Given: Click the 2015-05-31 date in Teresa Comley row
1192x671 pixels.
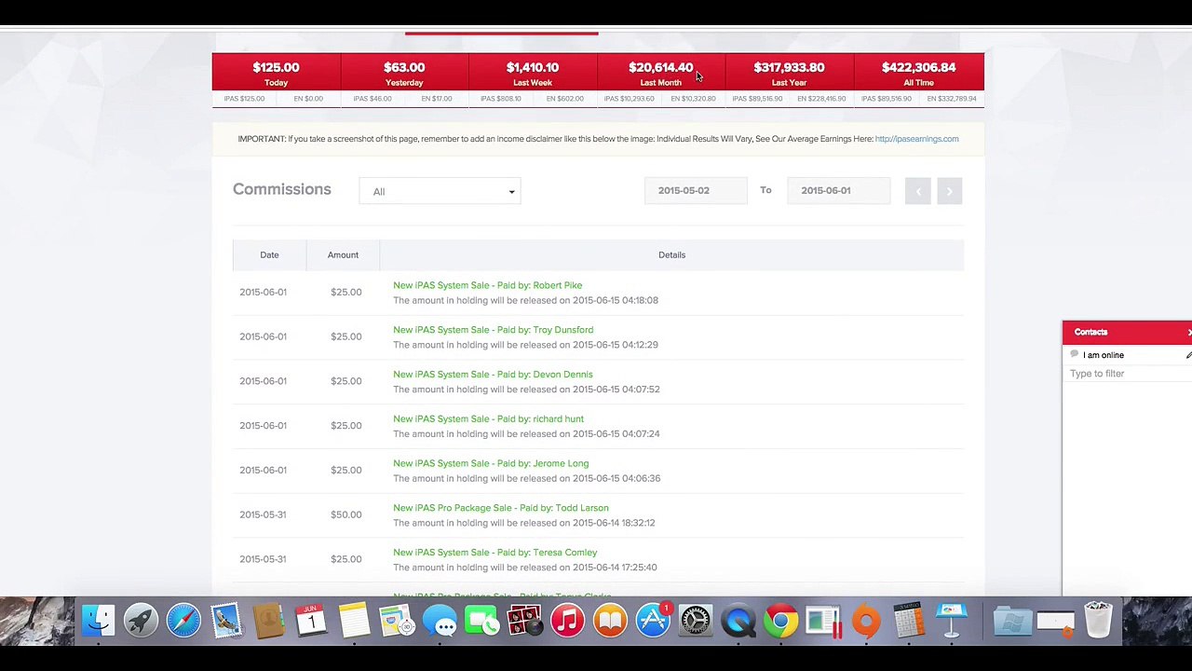Looking at the screenshot, I should point(263,559).
